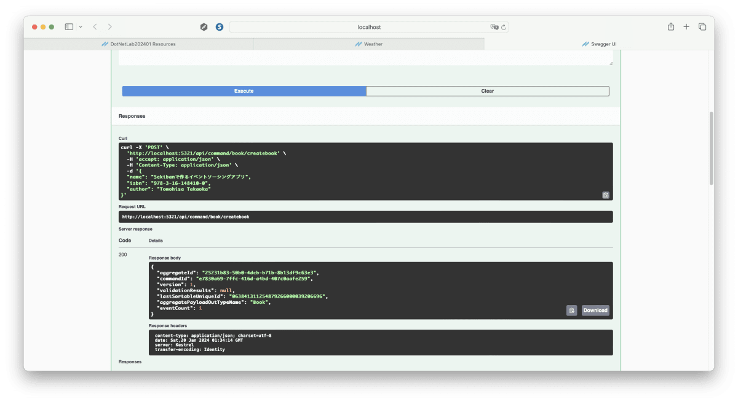Click the name value in curl
The height and width of the screenshot is (402, 738).
201,177
